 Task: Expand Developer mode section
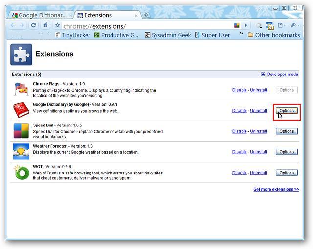[279, 75]
